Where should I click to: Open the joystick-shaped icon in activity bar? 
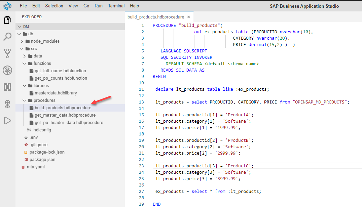coord(7,104)
